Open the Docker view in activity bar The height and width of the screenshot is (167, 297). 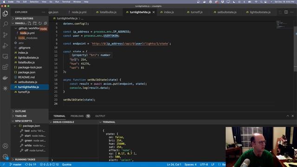click(5, 77)
